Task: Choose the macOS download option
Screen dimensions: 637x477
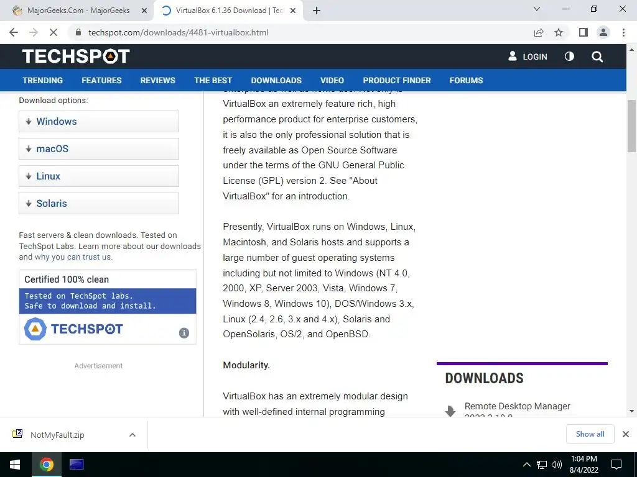Action: (99, 148)
